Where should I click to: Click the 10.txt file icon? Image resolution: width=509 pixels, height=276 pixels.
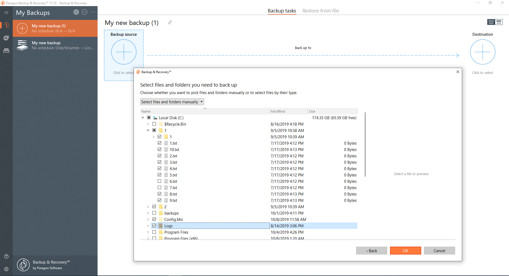[x=166, y=149]
